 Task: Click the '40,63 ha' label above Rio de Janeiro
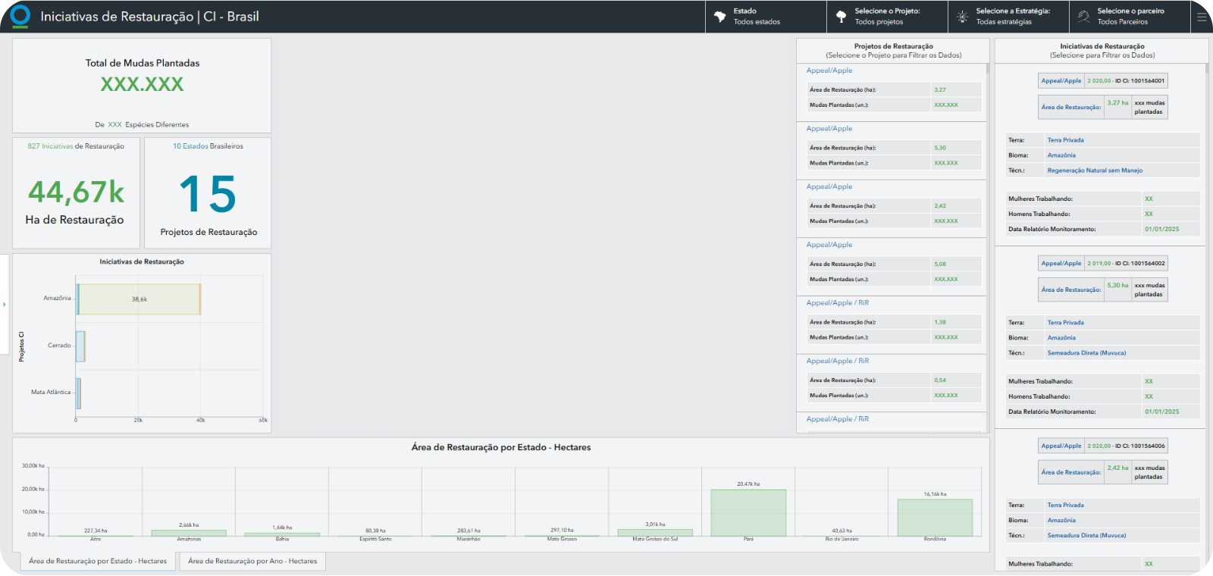(842, 531)
